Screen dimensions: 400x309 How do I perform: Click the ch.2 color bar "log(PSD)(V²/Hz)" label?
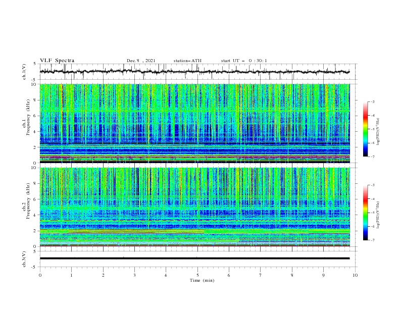(x=378, y=215)
